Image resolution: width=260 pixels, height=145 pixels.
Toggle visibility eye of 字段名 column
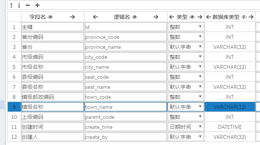click(x=50, y=17)
